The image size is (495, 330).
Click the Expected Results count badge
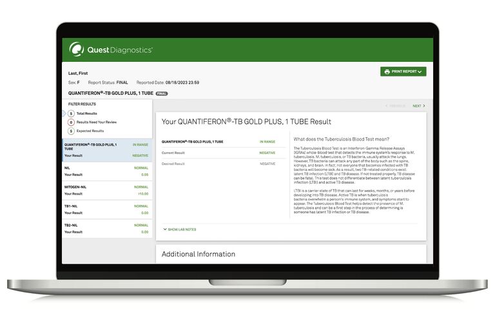click(x=71, y=131)
